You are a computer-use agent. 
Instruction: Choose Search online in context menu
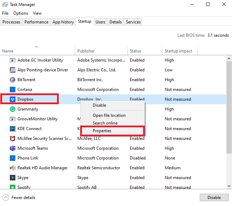click(113, 123)
